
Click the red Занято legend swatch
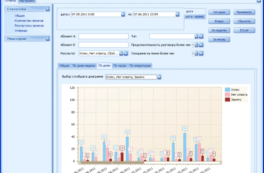click(x=227, y=99)
